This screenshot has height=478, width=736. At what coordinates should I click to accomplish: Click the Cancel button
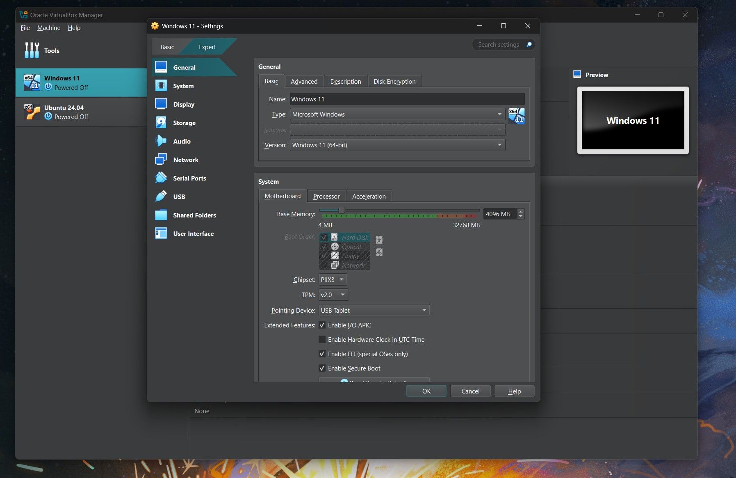(470, 391)
